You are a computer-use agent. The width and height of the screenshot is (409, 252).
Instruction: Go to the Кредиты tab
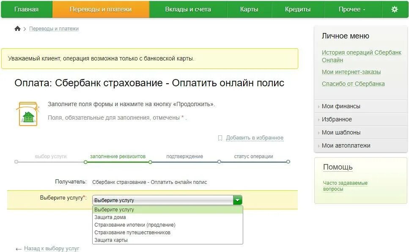pos(298,9)
